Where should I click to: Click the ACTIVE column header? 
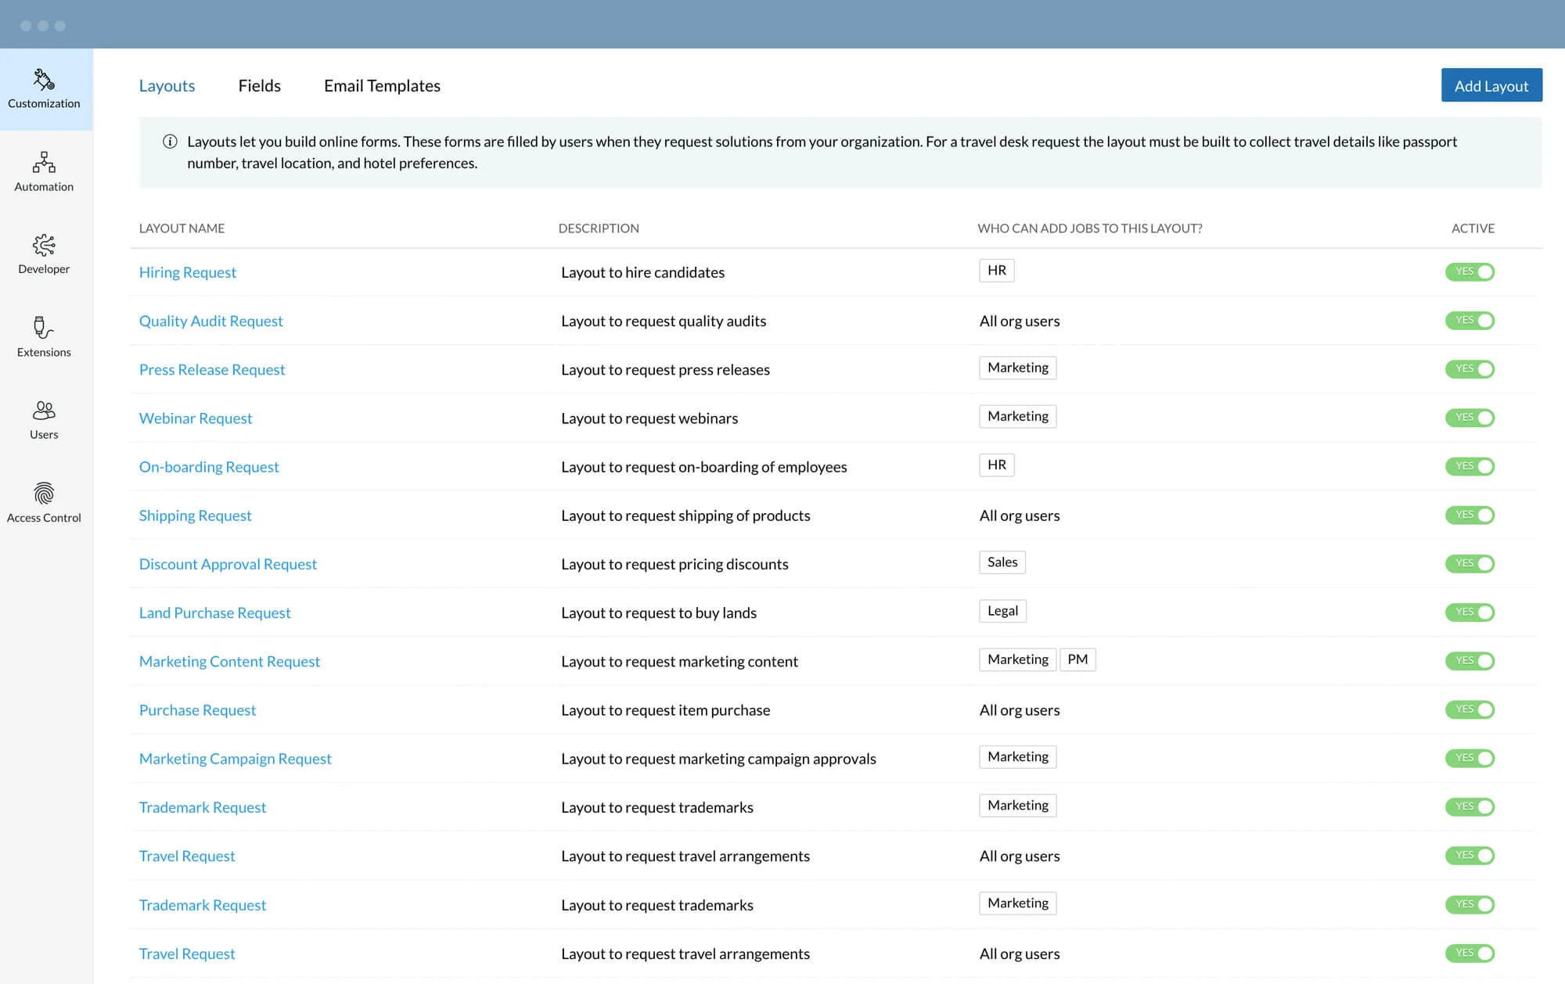1473,228
